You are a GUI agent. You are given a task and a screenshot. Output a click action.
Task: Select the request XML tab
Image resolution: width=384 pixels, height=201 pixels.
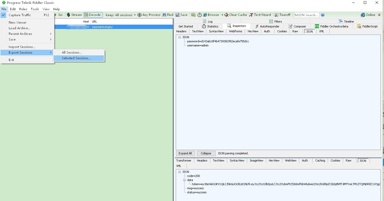pos(322,31)
